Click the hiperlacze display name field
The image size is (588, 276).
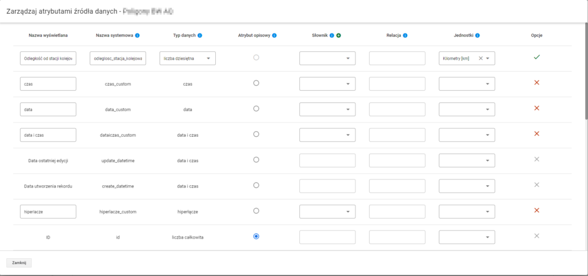48,211
